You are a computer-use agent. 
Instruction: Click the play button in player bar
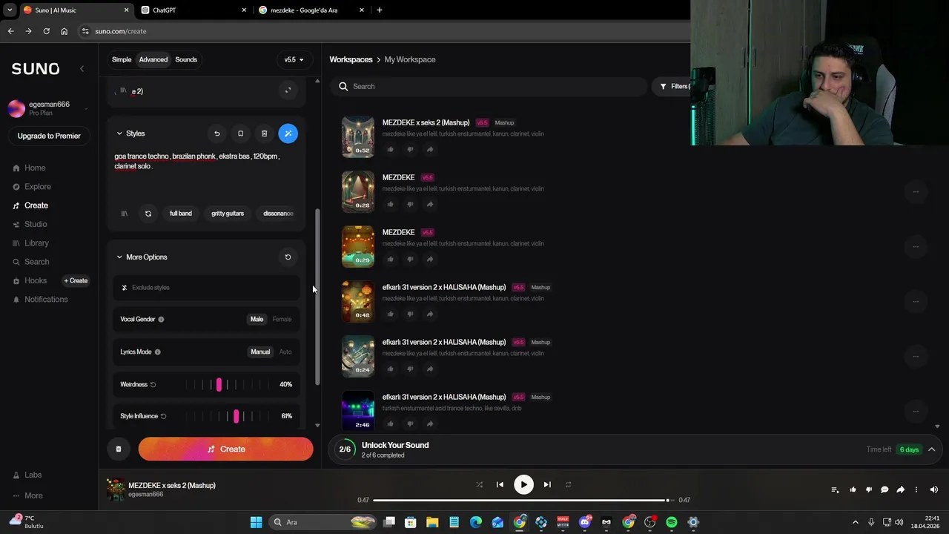point(523,484)
